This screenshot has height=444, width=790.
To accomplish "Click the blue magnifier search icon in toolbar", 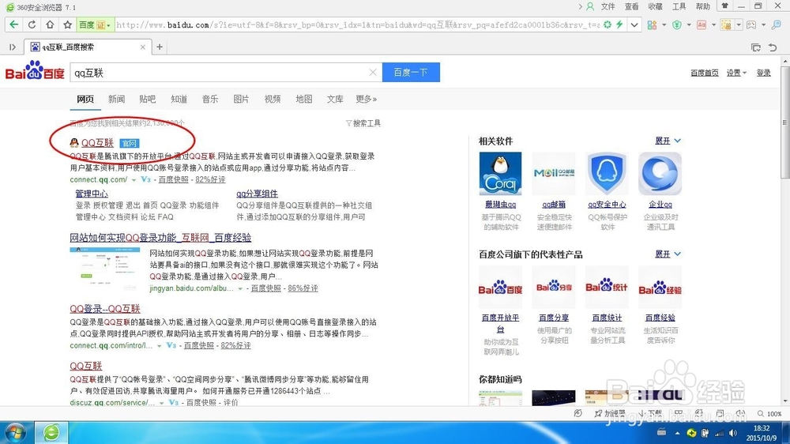I will point(777,24).
